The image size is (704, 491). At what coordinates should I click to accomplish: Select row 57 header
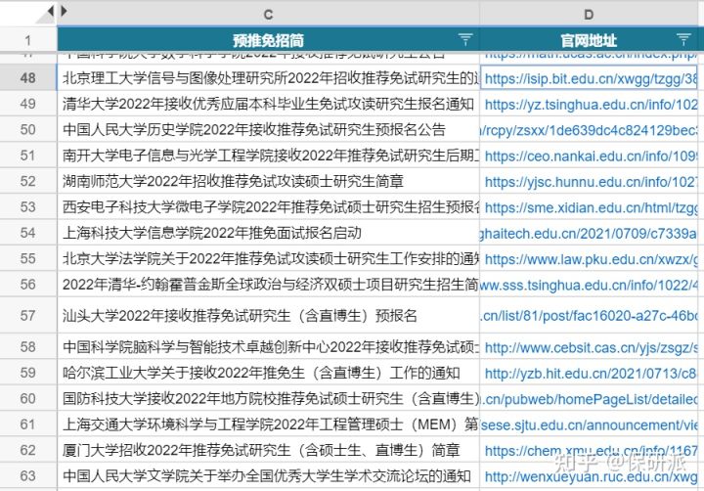27,316
